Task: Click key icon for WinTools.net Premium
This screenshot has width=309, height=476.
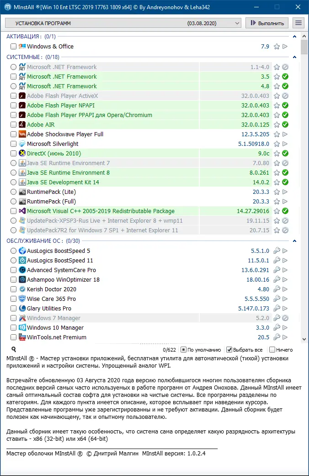Action: [277, 337]
